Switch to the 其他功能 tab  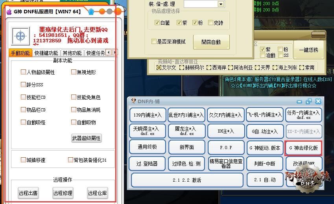(x=72, y=53)
